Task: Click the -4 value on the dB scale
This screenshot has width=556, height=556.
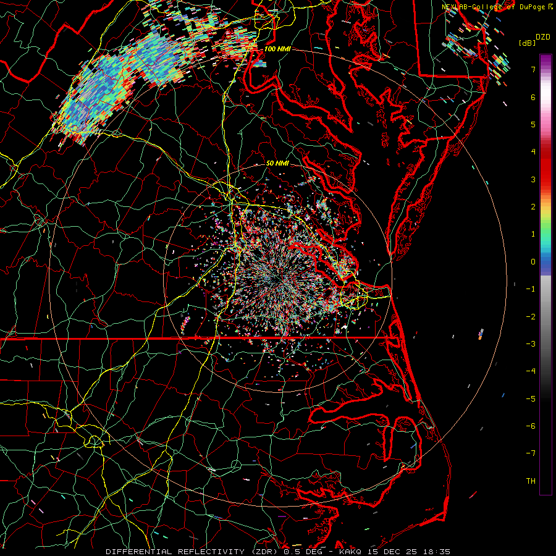Action: click(531, 371)
